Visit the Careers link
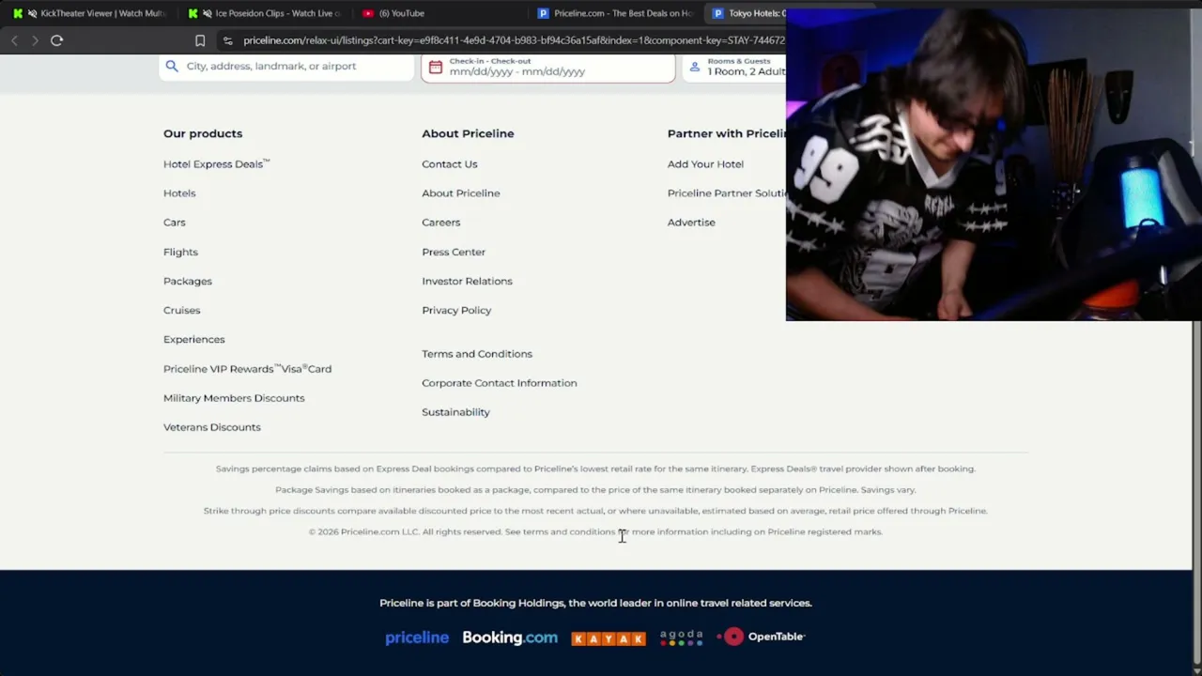Image resolution: width=1202 pixels, height=676 pixels. (441, 223)
